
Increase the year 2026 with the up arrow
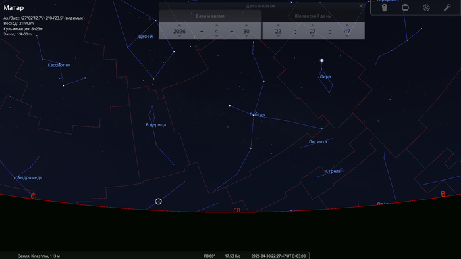(x=179, y=26)
